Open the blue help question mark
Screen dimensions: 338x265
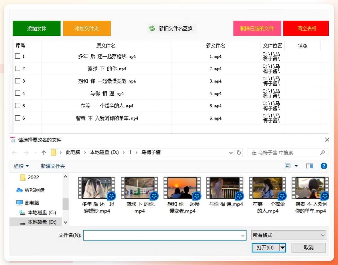pyautogui.click(x=324, y=166)
